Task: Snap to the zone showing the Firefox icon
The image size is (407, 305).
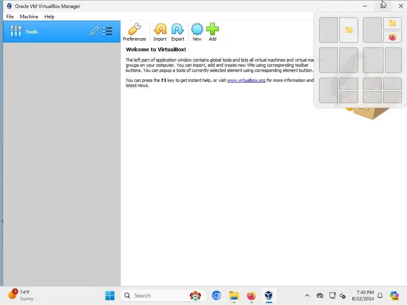Action: (392, 37)
